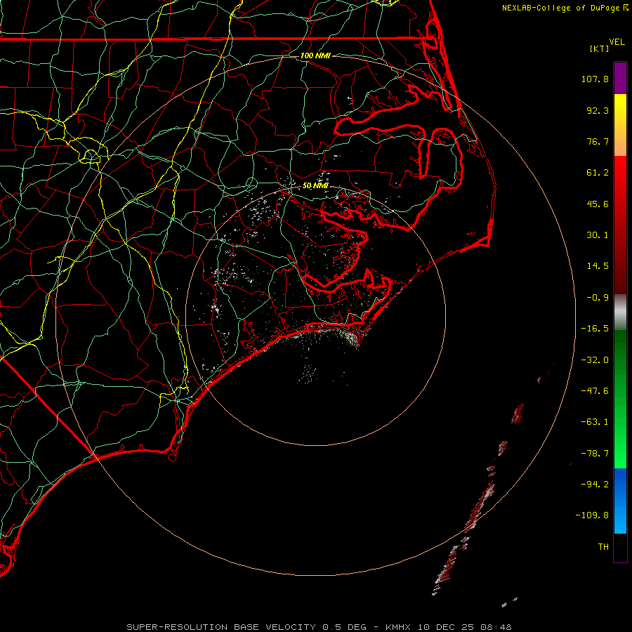
Task: Click the 92.3 velocity scale value
Action: coord(598,110)
